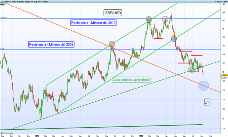Select the green ellipse near 1.30 support
The height and width of the screenshot is (137, 228).
(x=192, y=70)
